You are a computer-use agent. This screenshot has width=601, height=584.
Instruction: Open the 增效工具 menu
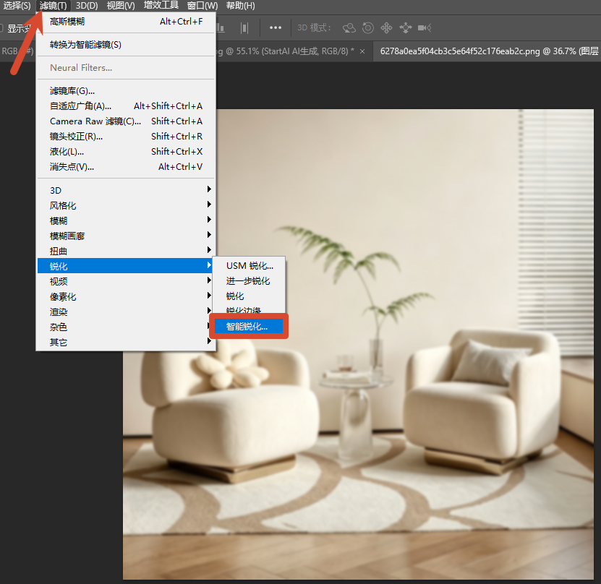click(161, 5)
